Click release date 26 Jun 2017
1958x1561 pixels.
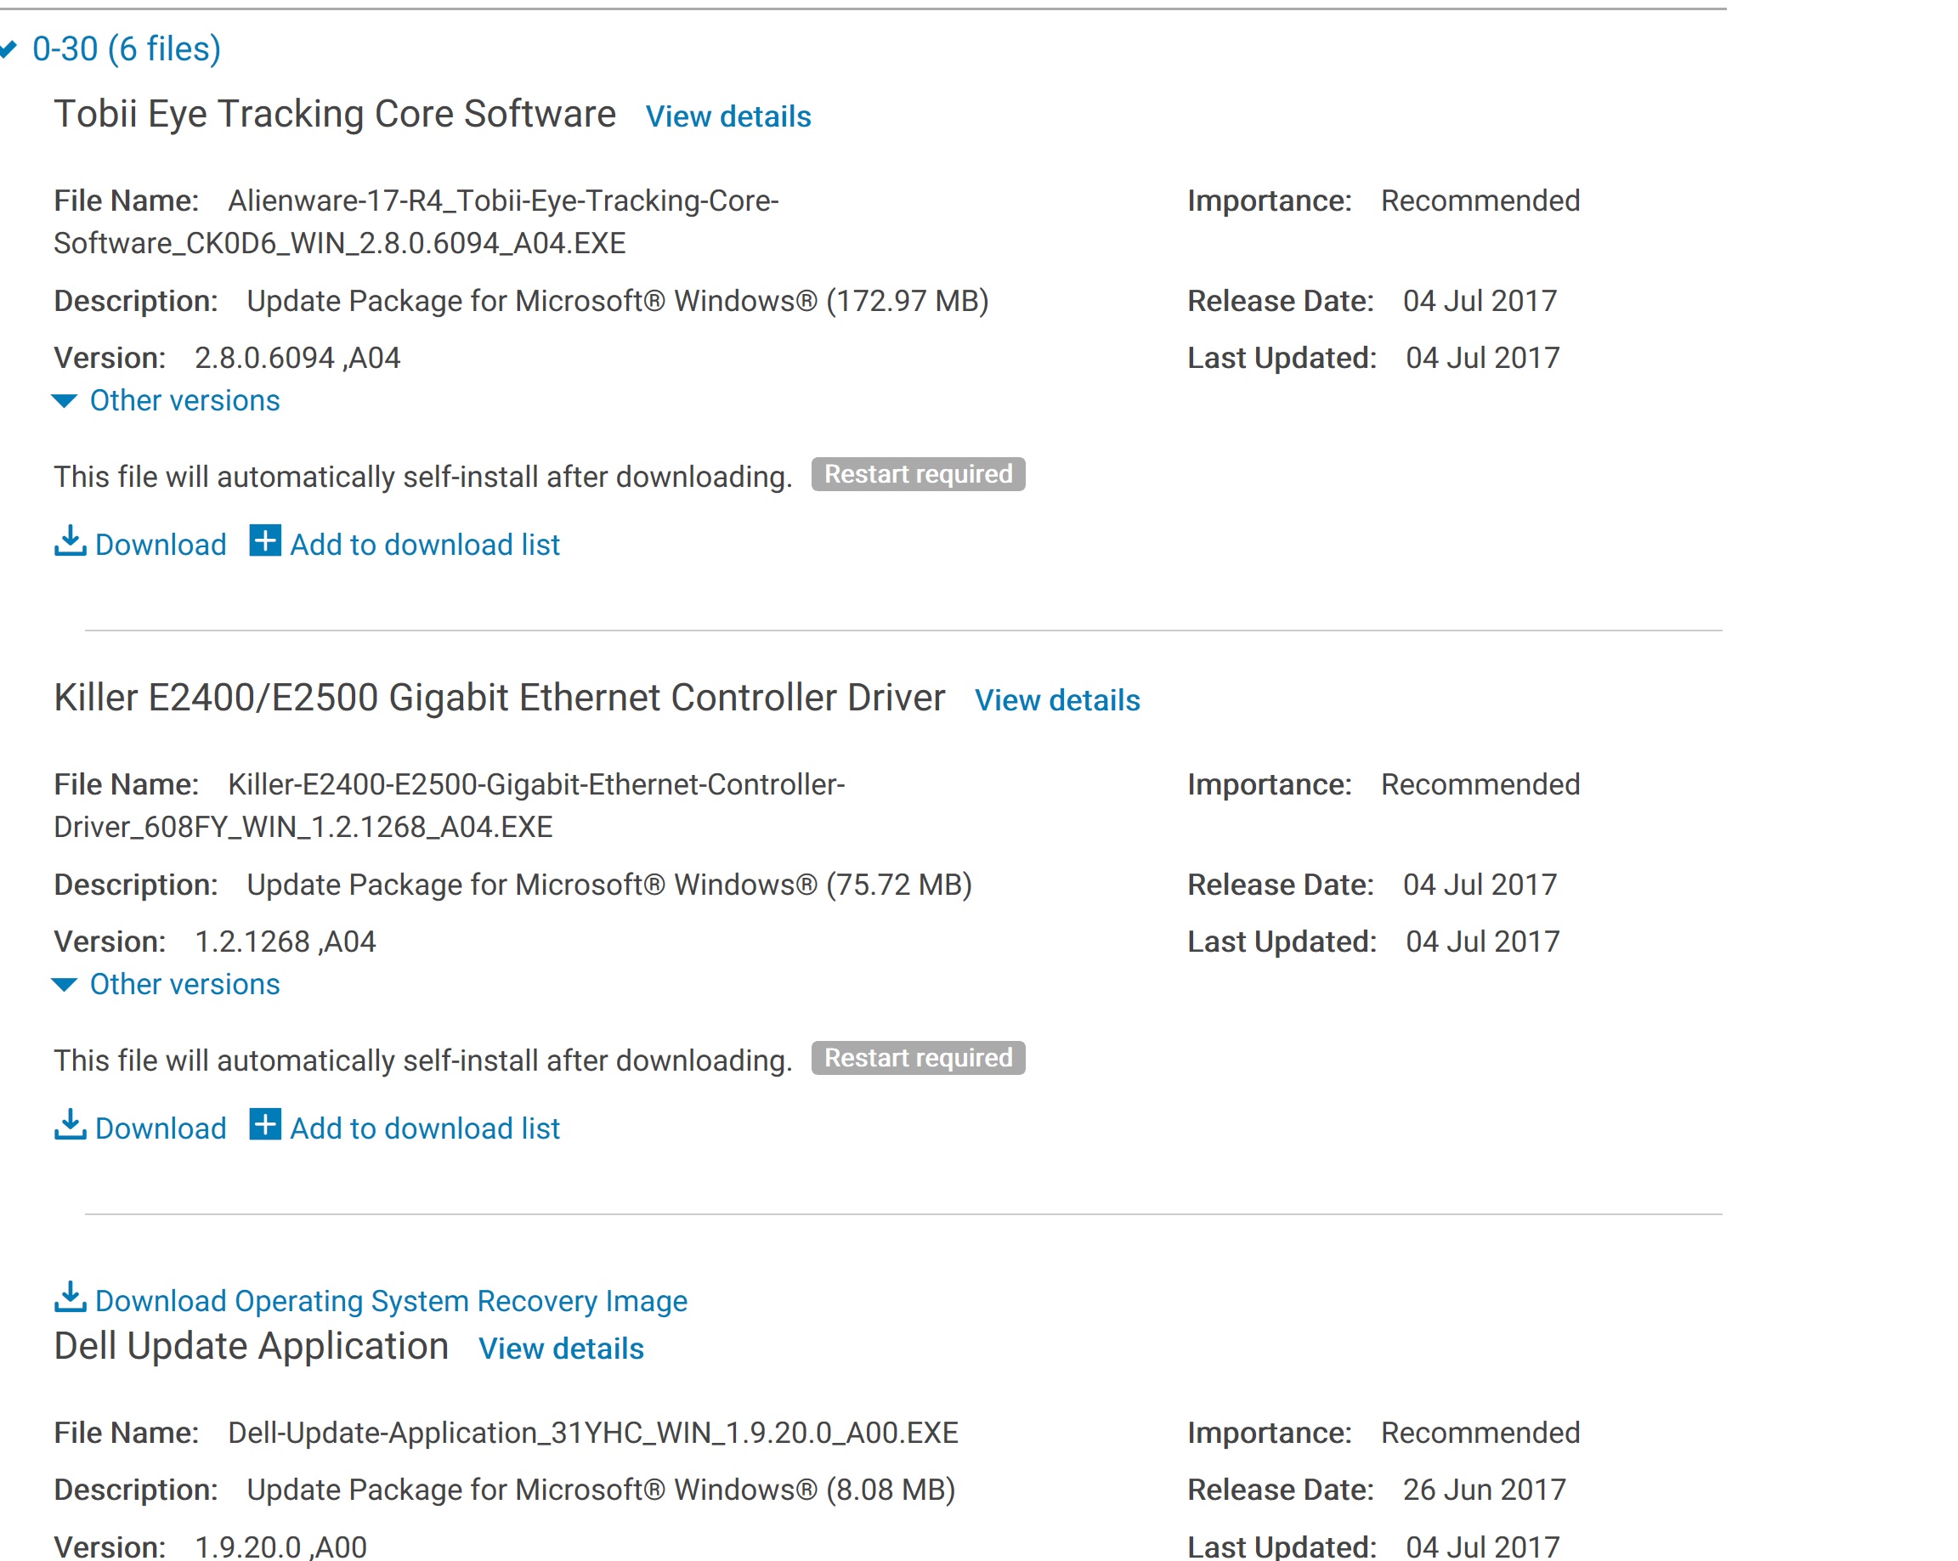click(1484, 1490)
